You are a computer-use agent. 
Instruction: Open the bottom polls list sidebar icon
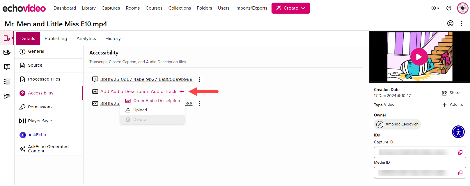(7, 96)
